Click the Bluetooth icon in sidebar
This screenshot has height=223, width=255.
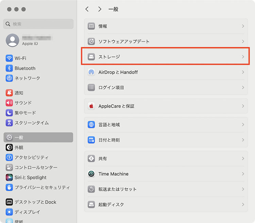(x=9, y=68)
